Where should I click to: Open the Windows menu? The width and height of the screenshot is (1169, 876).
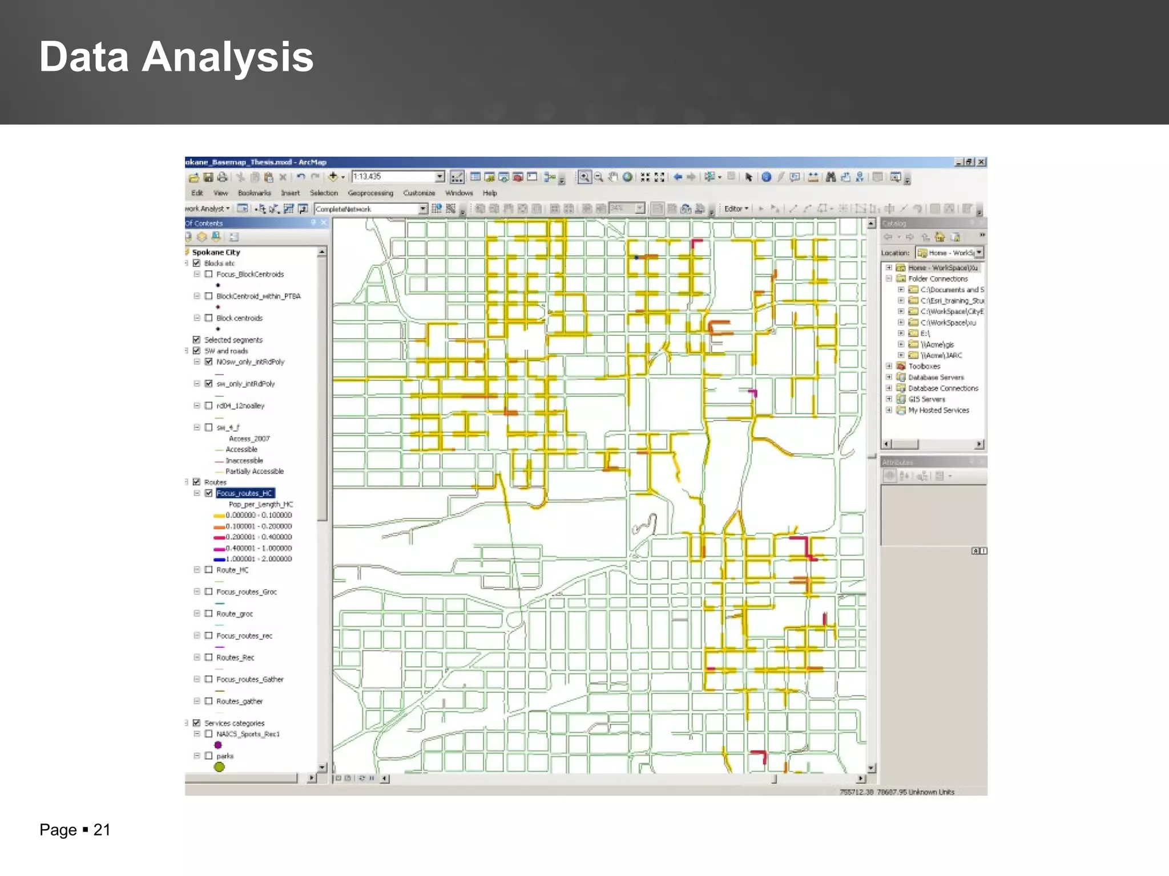[x=459, y=193]
